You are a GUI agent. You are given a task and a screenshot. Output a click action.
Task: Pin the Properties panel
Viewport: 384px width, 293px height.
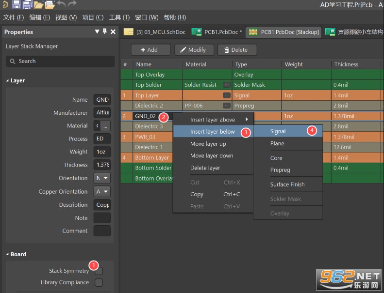(105, 31)
